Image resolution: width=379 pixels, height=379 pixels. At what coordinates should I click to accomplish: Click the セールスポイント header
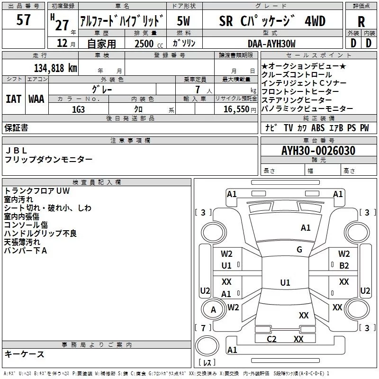[x=318, y=55]
